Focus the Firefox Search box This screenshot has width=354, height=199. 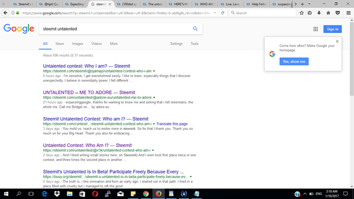[x=263, y=13]
